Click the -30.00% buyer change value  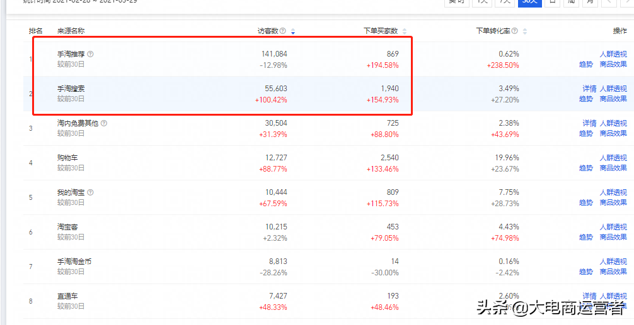[384, 273]
